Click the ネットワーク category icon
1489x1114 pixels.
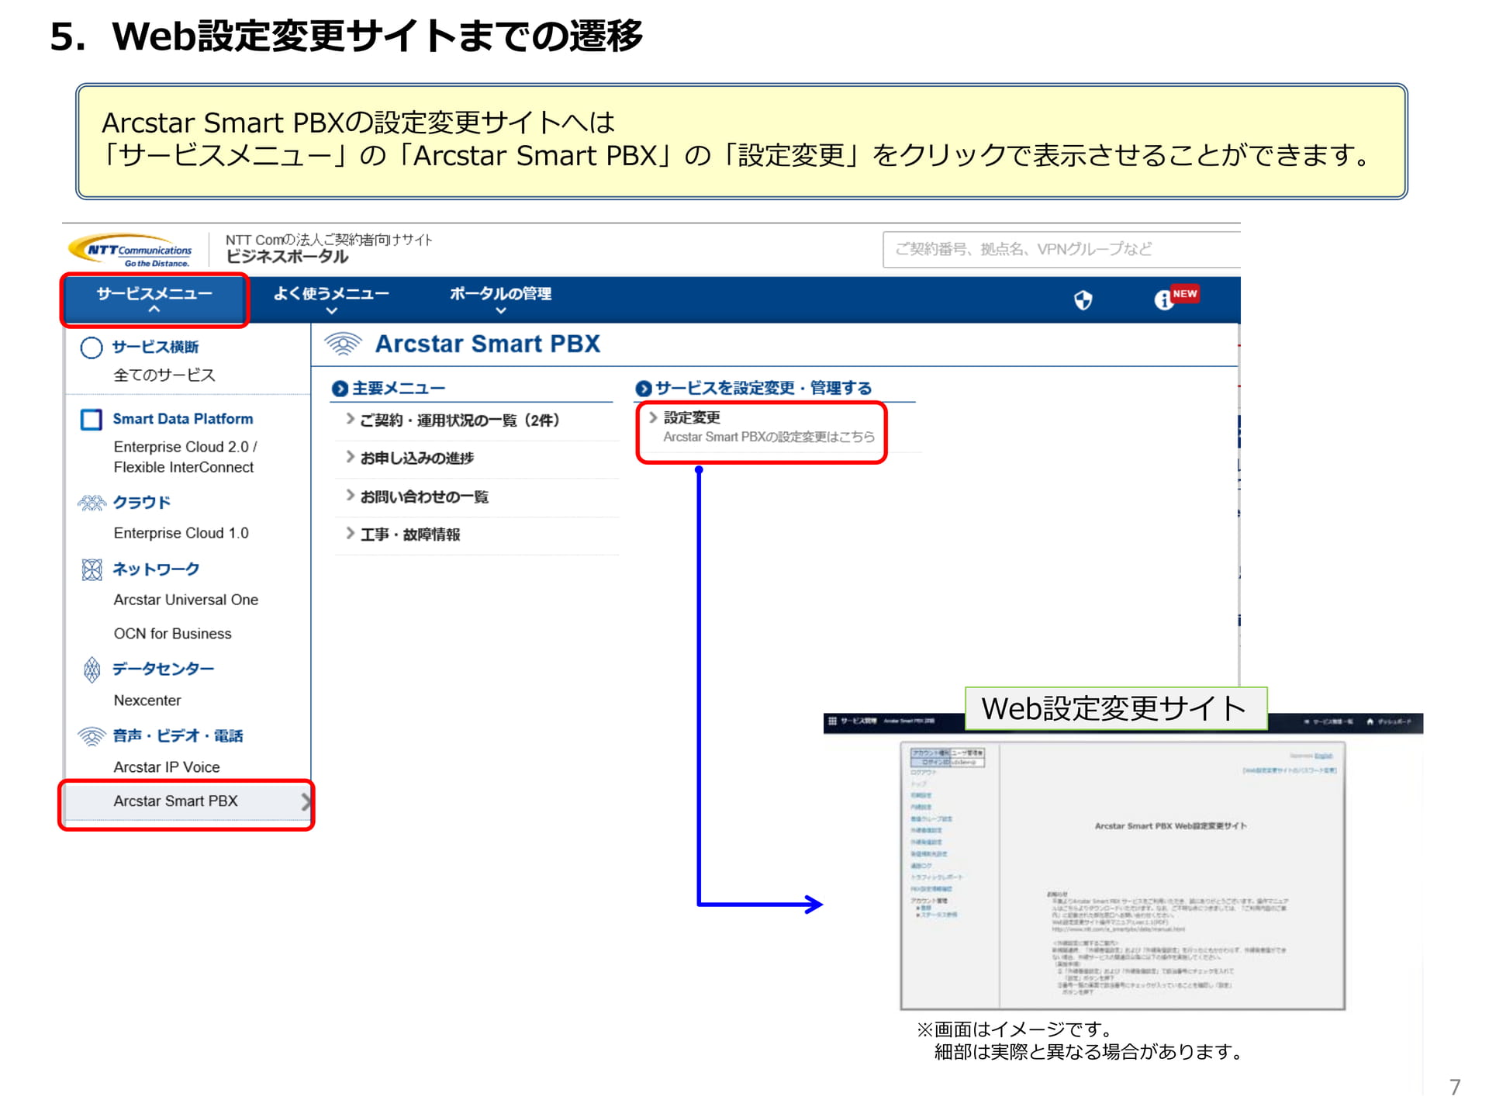click(x=92, y=569)
